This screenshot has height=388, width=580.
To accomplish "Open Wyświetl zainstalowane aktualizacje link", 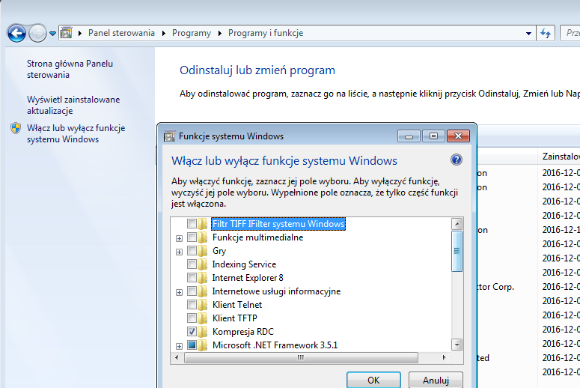I will coord(73,105).
